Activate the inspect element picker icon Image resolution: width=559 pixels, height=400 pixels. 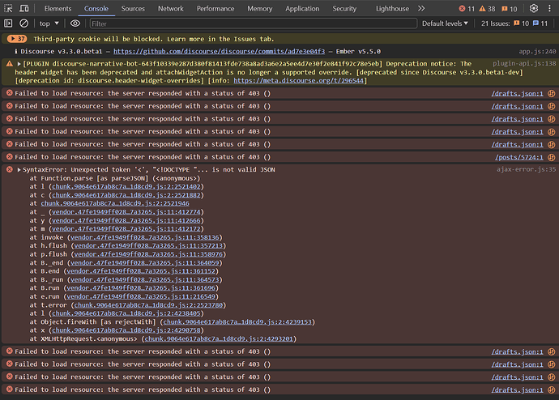(8, 8)
